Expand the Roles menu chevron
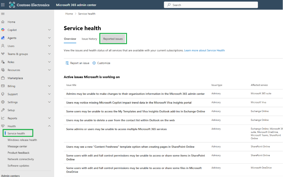Screen dimensions: 283x177 [49, 62]
